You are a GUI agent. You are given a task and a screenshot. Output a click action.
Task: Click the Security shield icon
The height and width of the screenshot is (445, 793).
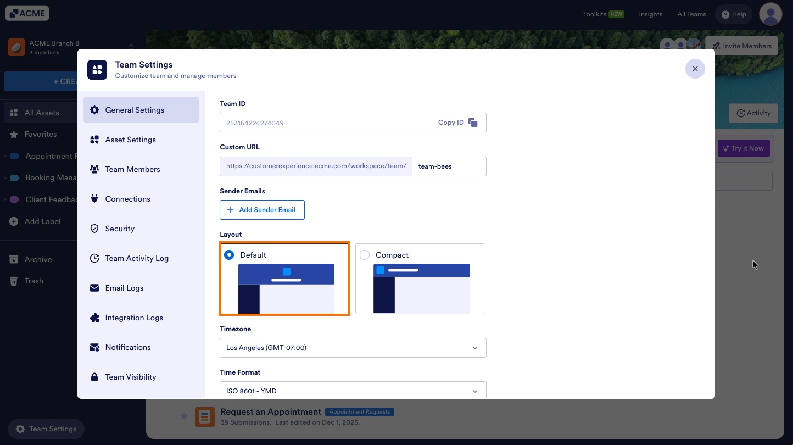coord(94,229)
